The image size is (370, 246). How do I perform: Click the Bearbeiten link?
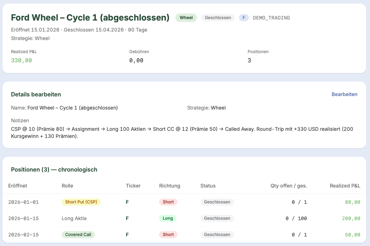(x=344, y=94)
